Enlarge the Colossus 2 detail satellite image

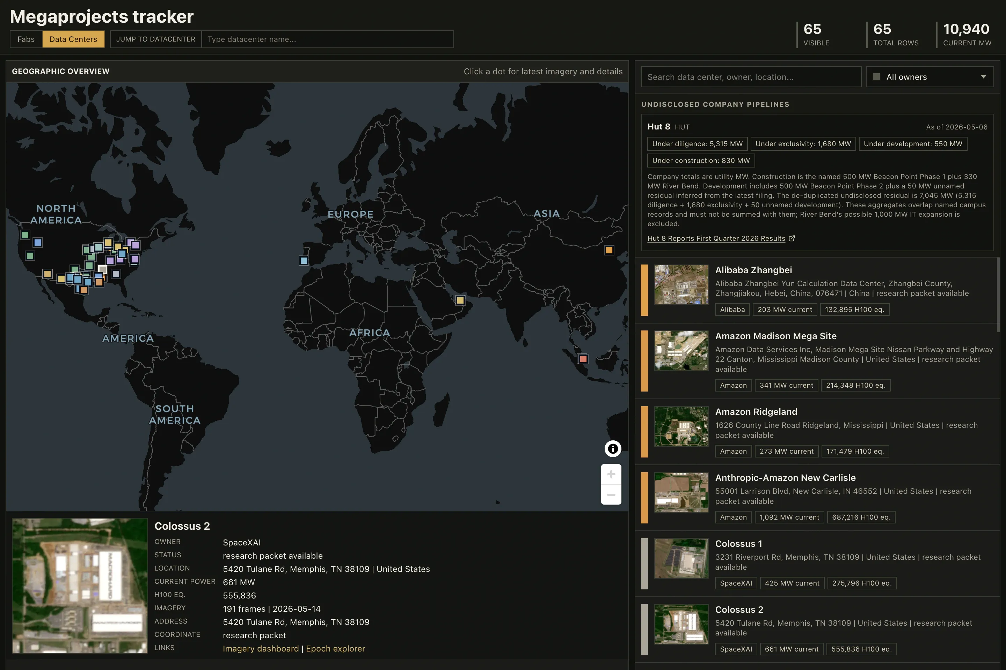tap(80, 586)
